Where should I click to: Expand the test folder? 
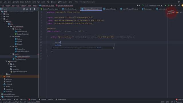[x=4, y=74]
